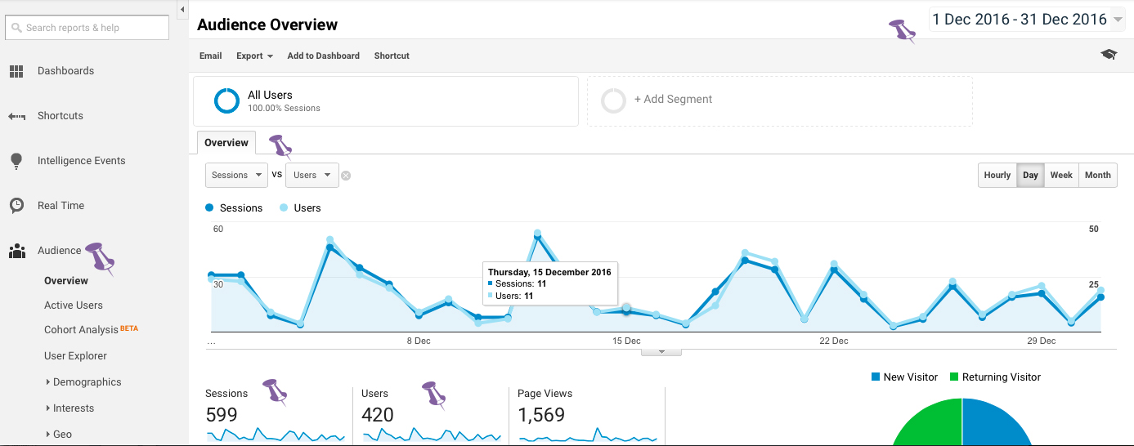Image resolution: width=1134 pixels, height=446 pixels.
Task: Remove the Users metric with the X icon
Action: [x=346, y=176]
